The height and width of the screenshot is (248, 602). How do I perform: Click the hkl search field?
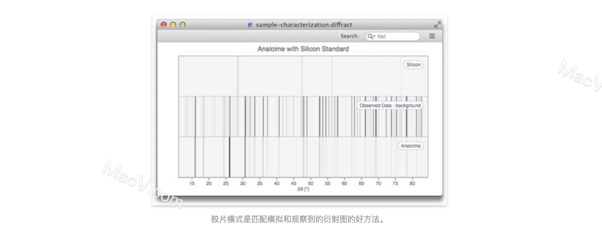coord(393,36)
